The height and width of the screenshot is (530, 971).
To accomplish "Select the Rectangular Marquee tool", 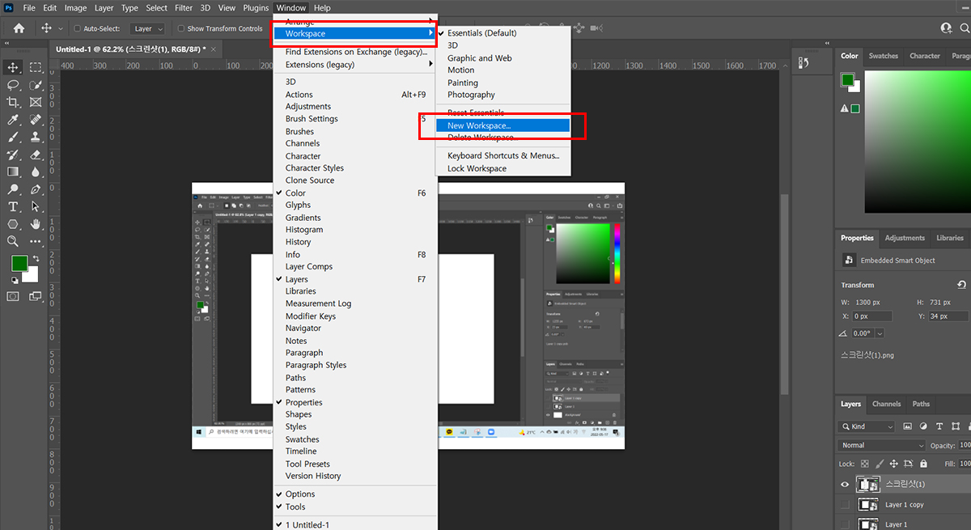I will pos(36,67).
